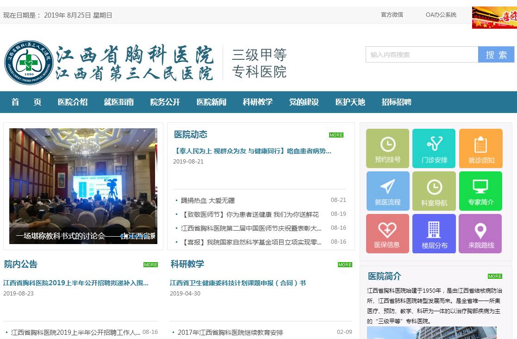Open the 官方微信 link at top
The width and height of the screenshot is (517, 339).
point(392,15)
